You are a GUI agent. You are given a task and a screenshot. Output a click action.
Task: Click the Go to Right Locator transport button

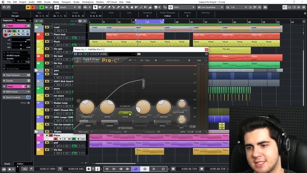pos(114,169)
